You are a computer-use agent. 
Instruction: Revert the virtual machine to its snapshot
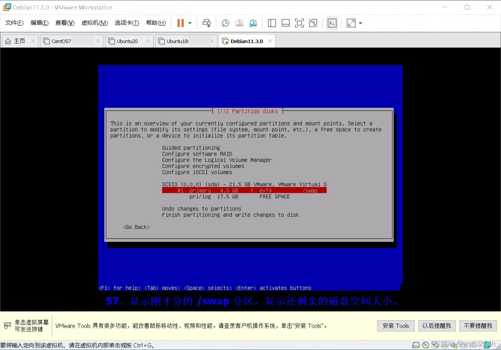click(x=239, y=23)
